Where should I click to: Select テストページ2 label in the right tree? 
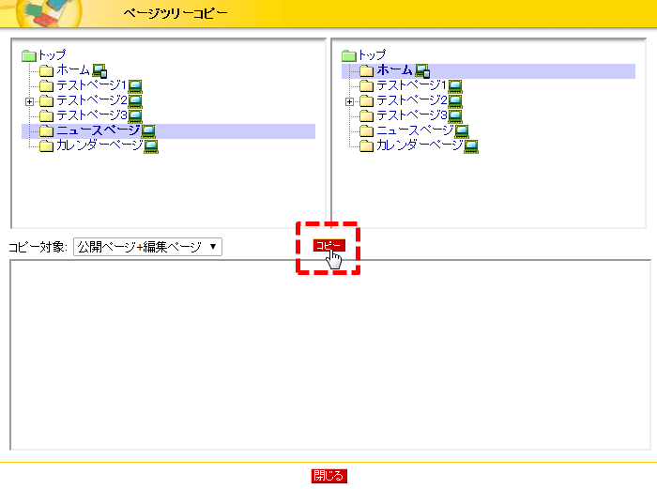(411, 100)
